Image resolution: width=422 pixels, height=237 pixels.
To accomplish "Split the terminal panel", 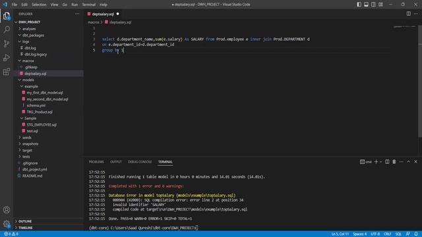I will click(387, 162).
